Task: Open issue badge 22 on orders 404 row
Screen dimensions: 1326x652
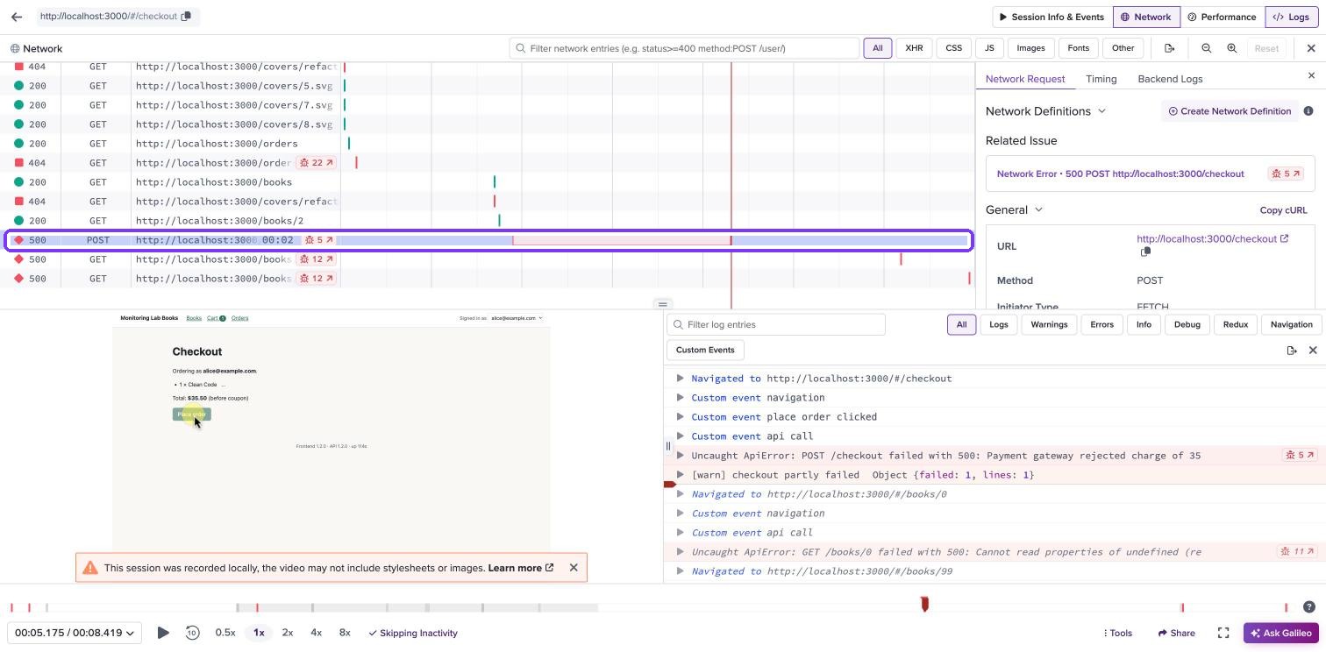Action: tap(317, 163)
